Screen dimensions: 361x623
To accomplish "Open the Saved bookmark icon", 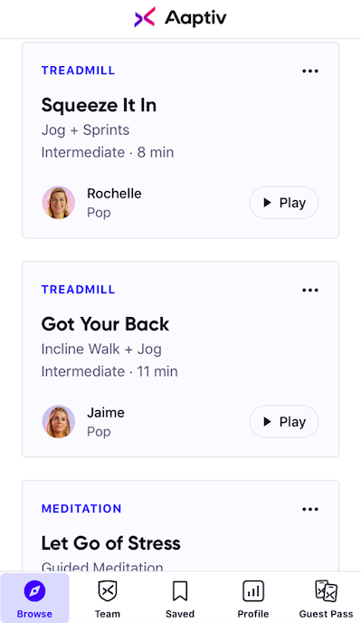I will point(180,590).
